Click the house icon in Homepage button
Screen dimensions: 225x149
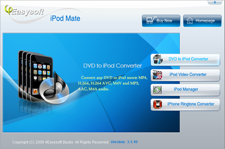[190, 21]
